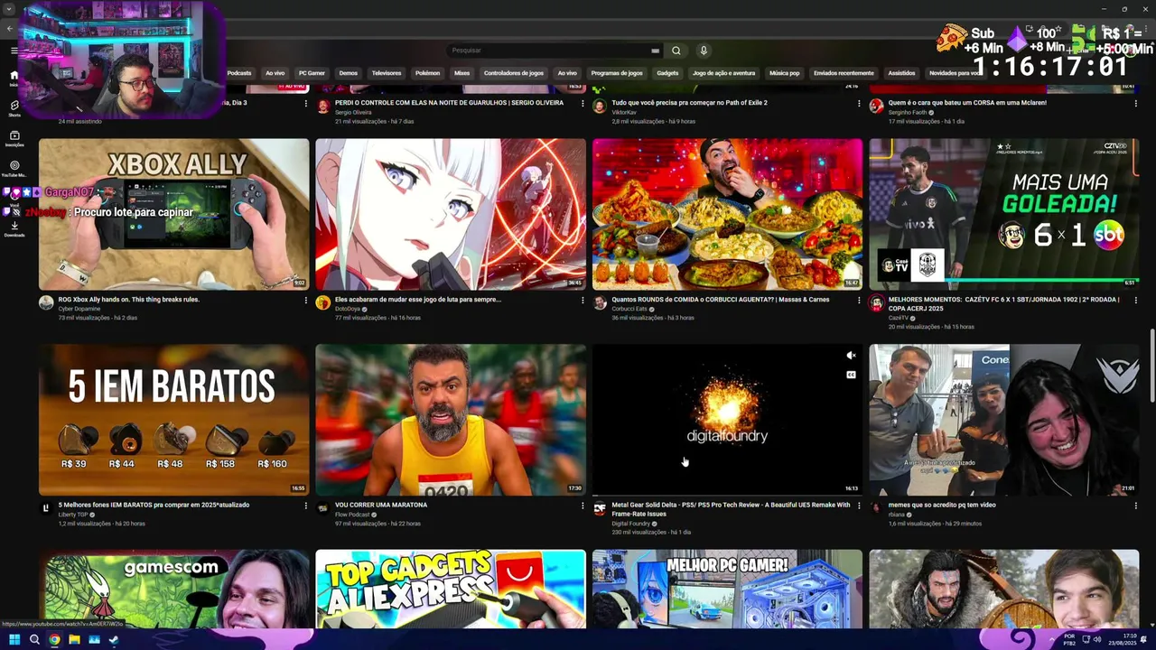The height and width of the screenshot is (650, 1156).
Task: Open more options for Metal Gear Solid video
Action: tap(859, 506)
